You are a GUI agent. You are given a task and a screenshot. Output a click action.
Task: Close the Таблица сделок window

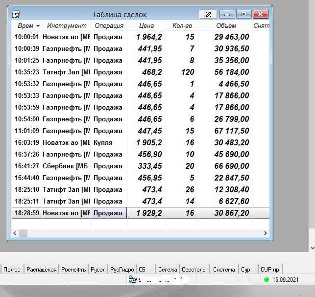click(260, 14)
